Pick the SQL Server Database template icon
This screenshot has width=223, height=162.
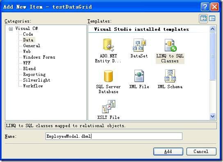(108, 76)
